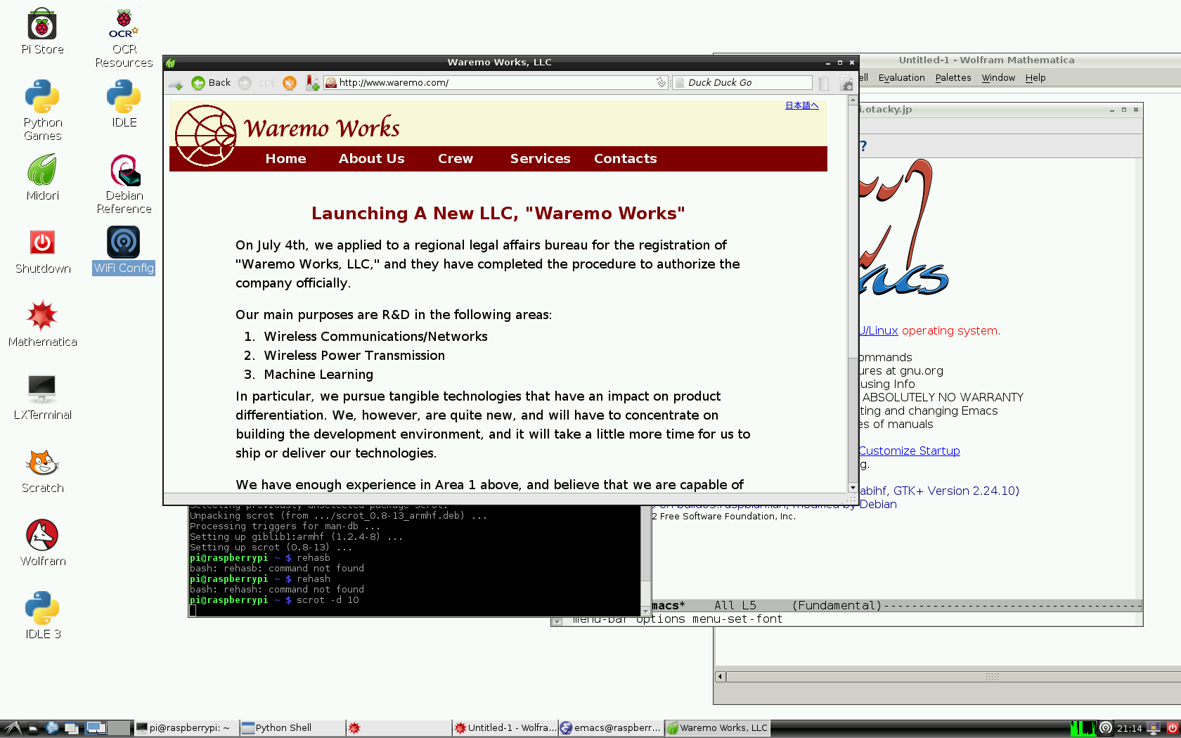The height and width of the screenshot is (738, 1181).
Task: Open About Us on Waremo site
Action: tap(371, 159)
